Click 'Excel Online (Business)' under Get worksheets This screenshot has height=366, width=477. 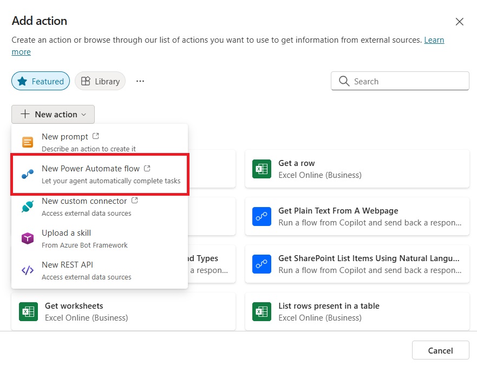point(87,318)
